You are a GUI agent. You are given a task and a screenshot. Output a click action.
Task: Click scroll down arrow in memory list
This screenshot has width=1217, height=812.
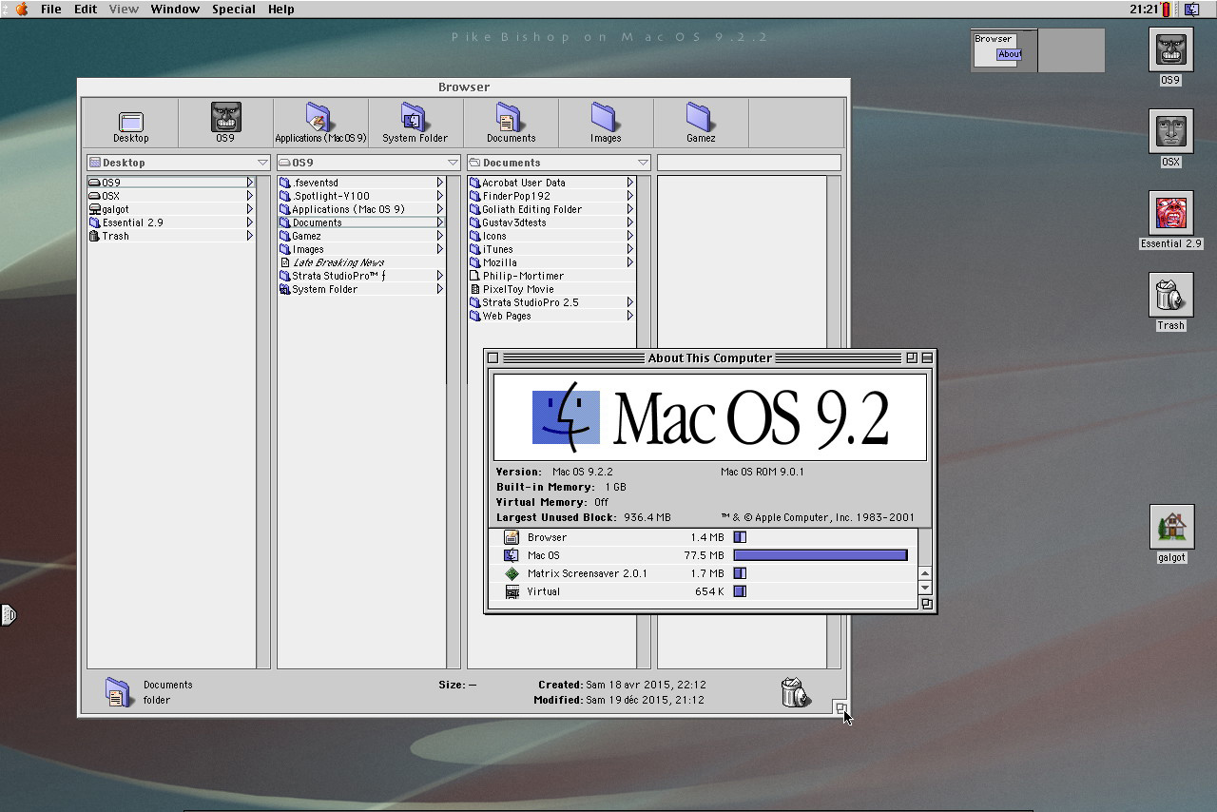coord(926,588)
